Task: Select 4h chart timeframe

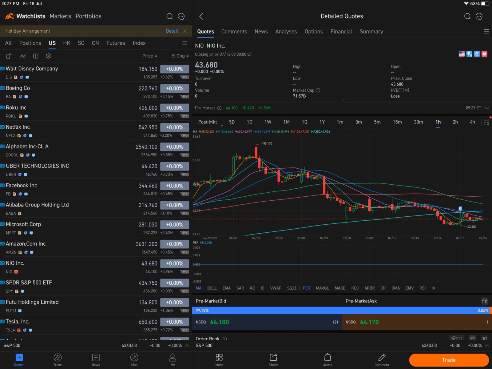Action: (472, 122)
